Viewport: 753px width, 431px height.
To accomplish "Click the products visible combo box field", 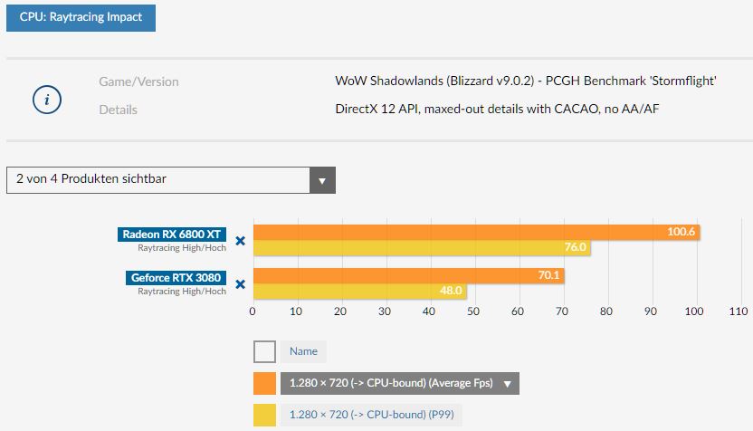I will pyautogui.click(x=171, y=180).
